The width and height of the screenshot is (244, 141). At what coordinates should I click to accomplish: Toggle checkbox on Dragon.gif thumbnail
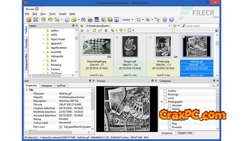pyautogui.click(x=117, y=37)
